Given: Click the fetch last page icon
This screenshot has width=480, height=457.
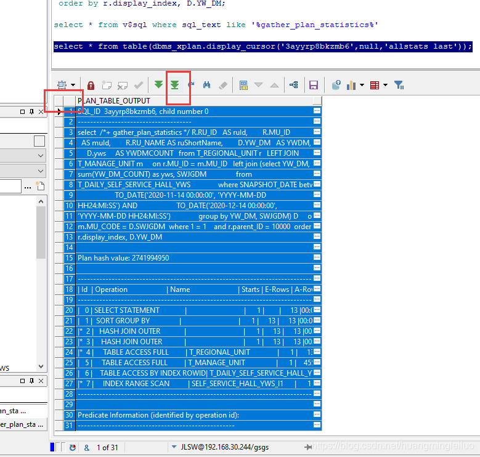Looking at the screenshot, I should click(175, 85).
